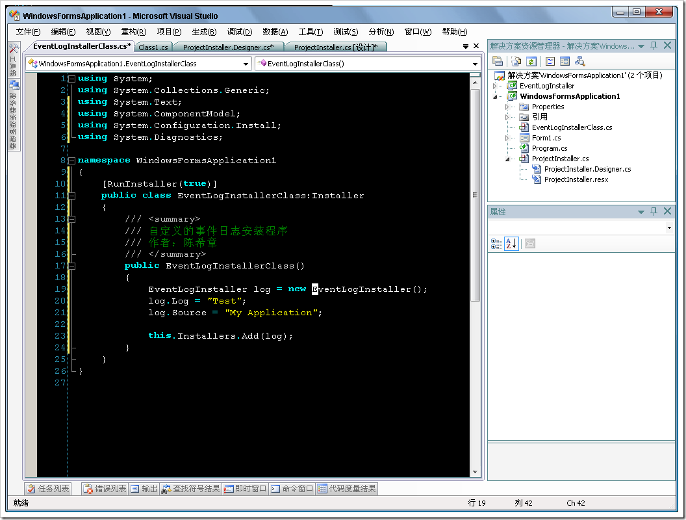Viewport: 686px width, 520px height.
Task: Close the active document tab with X
Action: coord(476,46)
